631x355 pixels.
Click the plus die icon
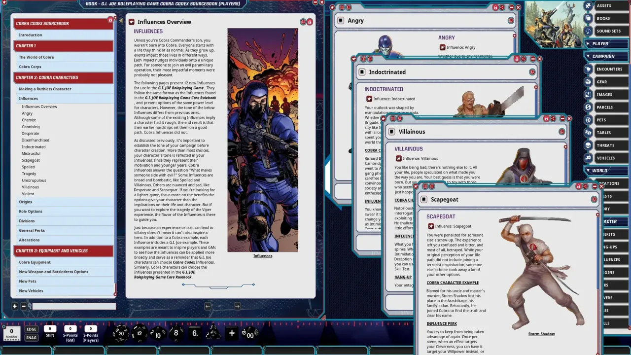(232, 333)
